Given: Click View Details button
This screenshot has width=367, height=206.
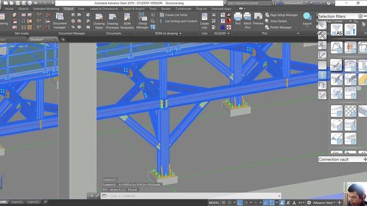Looking at the screenshot, I should tap(276, 21).
